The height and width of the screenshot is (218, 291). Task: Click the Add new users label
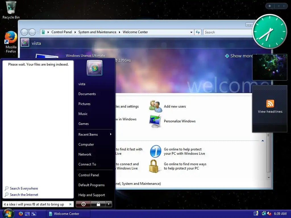pos(175,106)
